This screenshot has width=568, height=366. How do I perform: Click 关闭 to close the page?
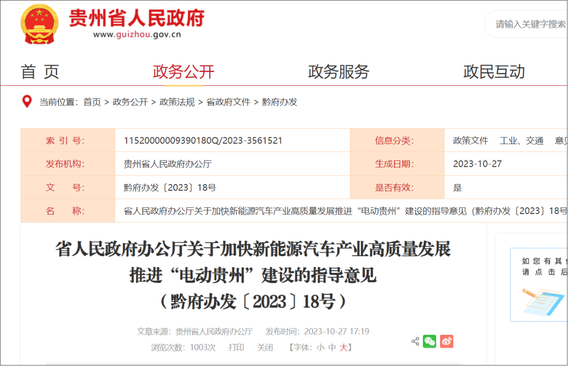point(265,348)
